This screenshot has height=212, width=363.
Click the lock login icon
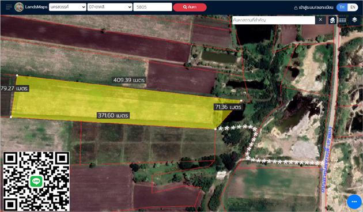click(296, 7)
